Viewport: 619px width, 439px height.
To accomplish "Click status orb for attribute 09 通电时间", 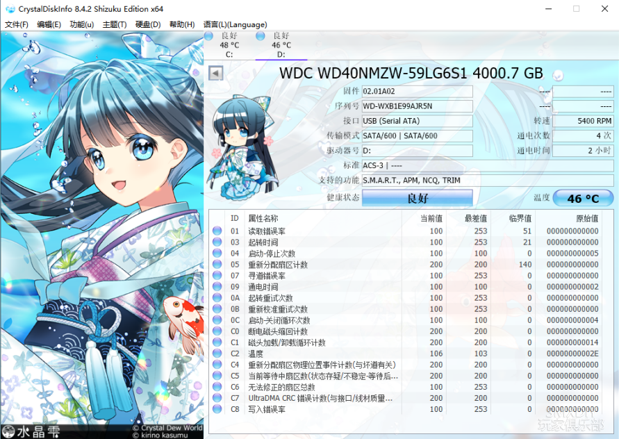I will coord(217,287).
